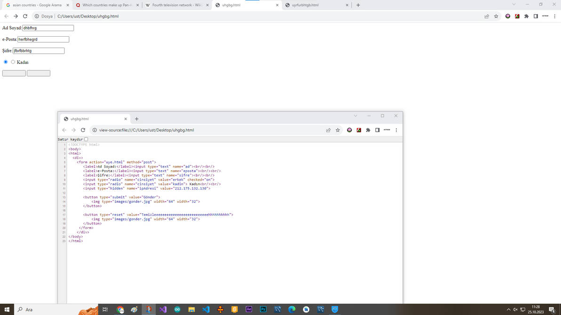Open three-dot menu in view-source window
The image size is (561, 315).
click(396, 130)
